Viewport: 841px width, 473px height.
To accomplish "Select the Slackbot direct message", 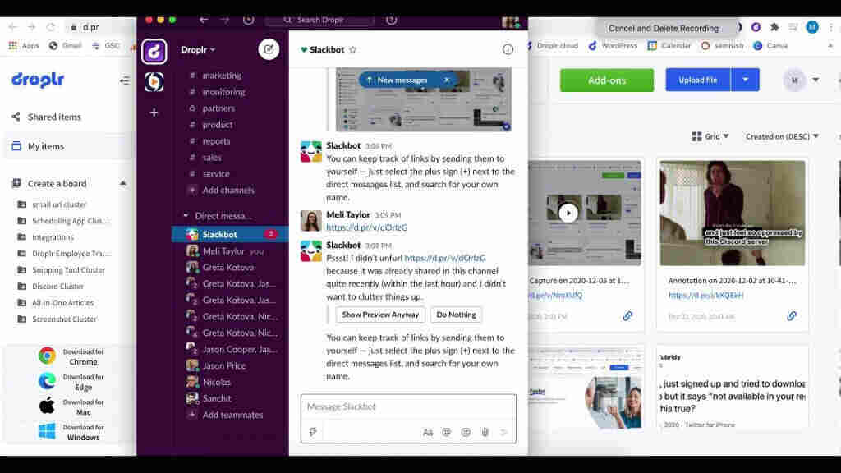I will tap(230, 234).
